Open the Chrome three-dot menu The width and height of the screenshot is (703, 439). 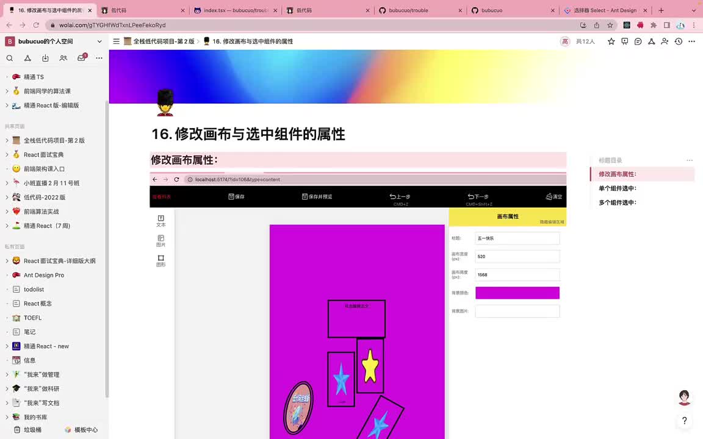[694, 25]
